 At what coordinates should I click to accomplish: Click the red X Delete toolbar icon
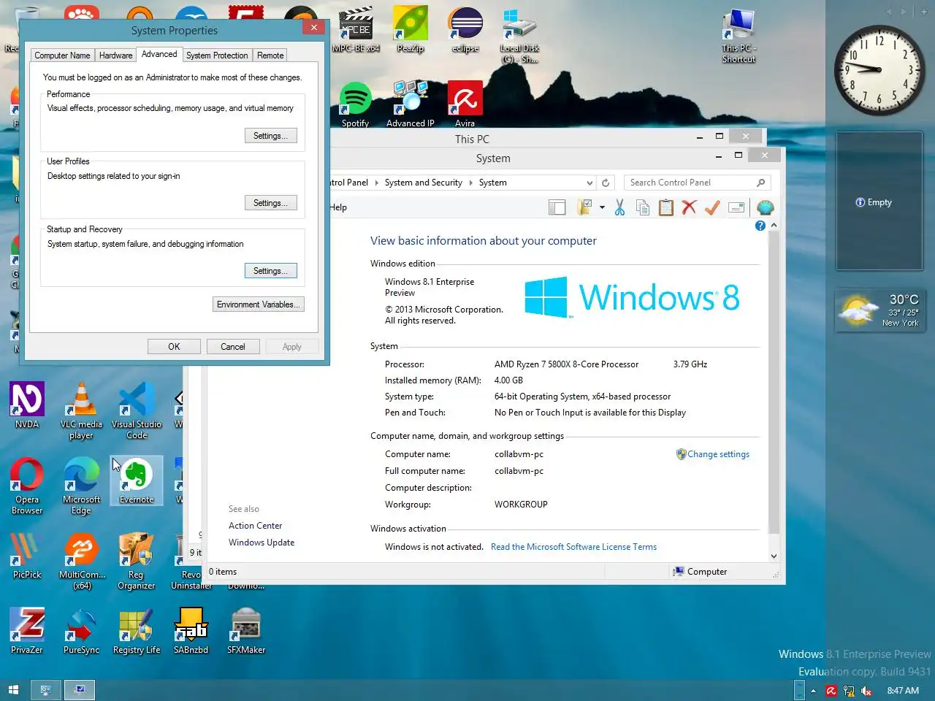[x=689, y=208]
